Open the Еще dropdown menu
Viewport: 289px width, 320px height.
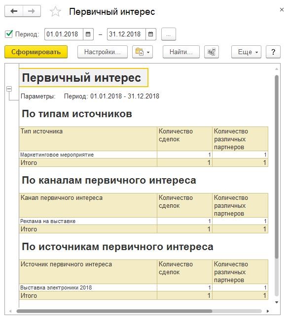[246, 52]
